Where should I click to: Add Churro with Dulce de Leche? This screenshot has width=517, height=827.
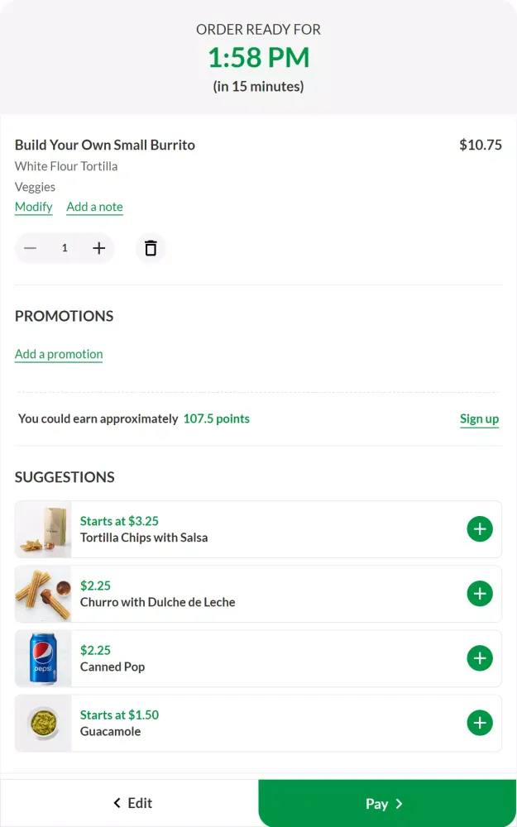point(480,594)
